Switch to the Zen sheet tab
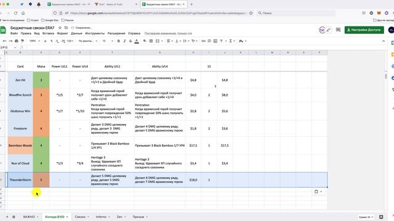The image size is (394, 221). tap(119, 217)
